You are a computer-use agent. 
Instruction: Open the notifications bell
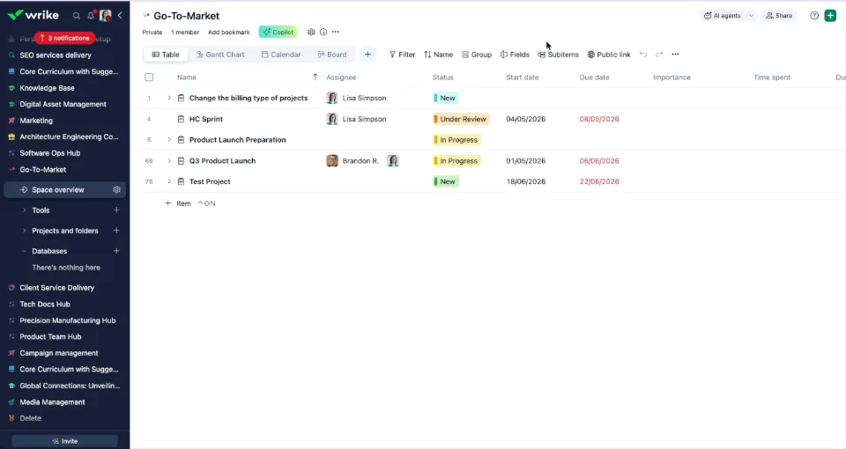click(x=91, y=16)
